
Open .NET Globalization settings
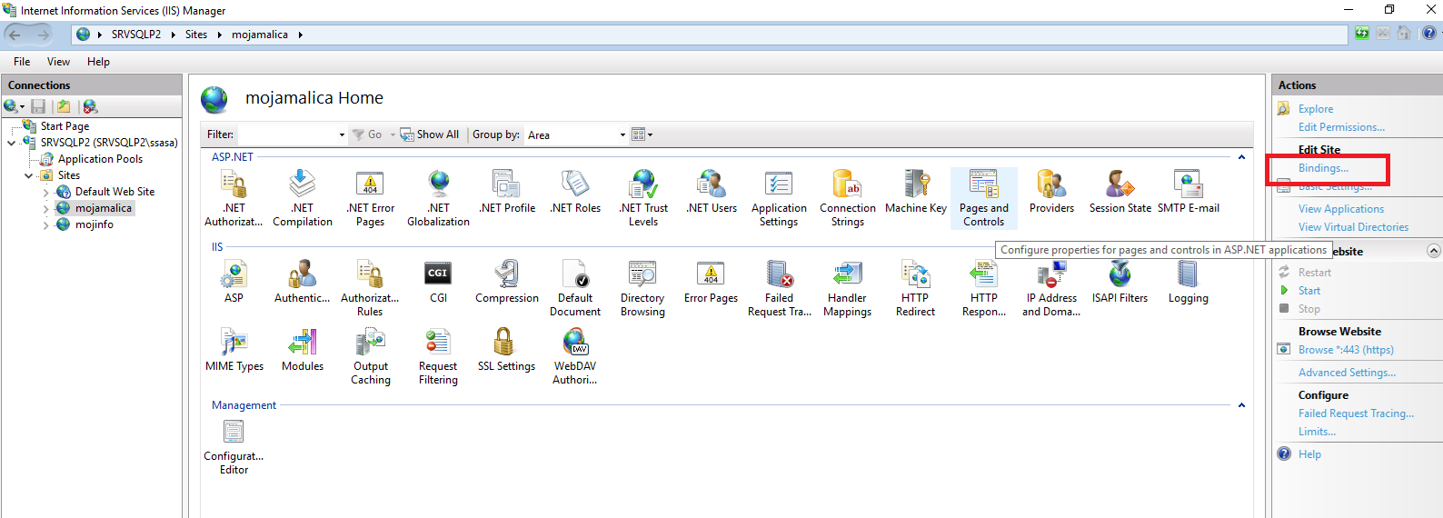[439, 197]
